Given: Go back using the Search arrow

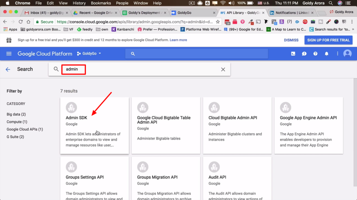Looking at the screenshot, I should coord(8,69).
